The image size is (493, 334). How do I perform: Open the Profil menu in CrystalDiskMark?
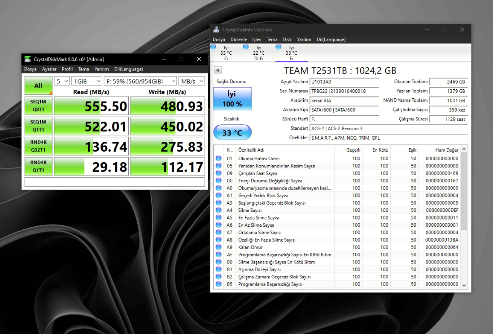tap(67, 69)
